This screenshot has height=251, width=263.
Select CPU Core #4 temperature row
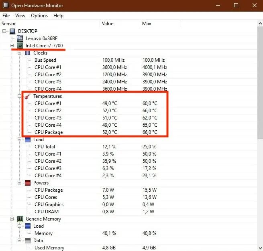(128, 125)
